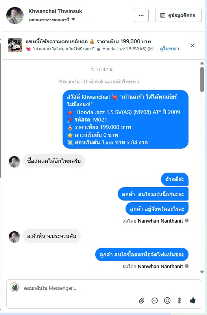Image resolution: width=207 pixels, height=315 pixels.
Task: Click the page logo in reply box
Action: click(15, 287)
